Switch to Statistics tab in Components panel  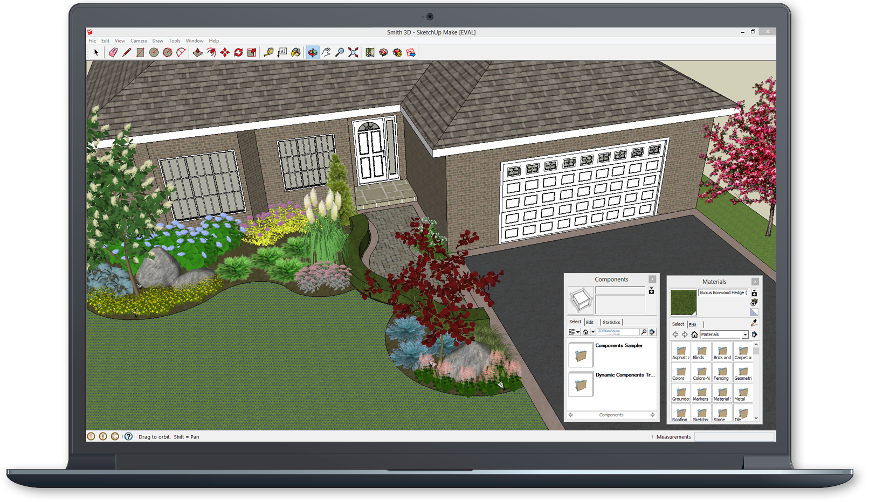pos(611,322)
